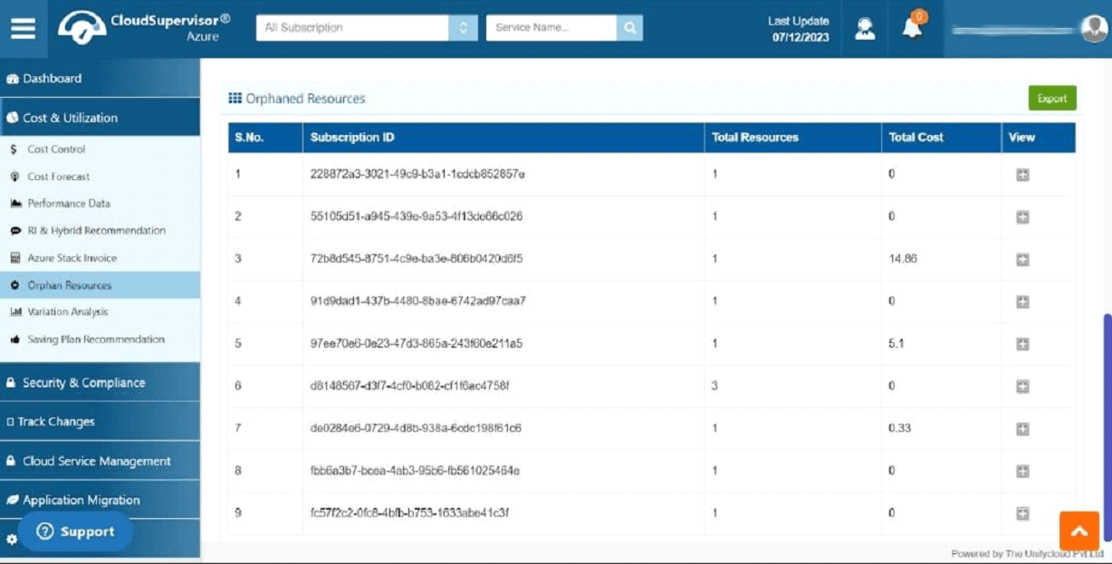Click the CloudSupervisor Azure logo
The height and width of the screenshot is (564, 1112).
click(x=145, y=27)
